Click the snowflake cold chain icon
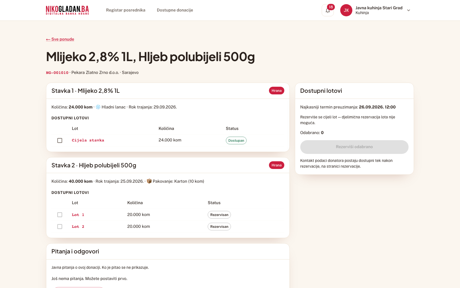460x288 pixels. (98, 107)
